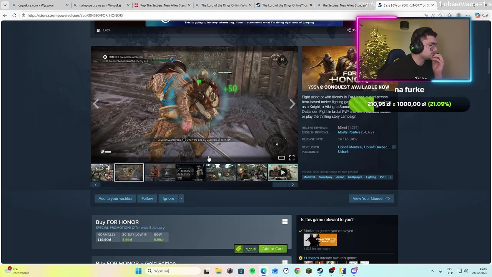Show previous screenshot with left arrow overlay
The image size is (492, 277).
click(96, 103)
